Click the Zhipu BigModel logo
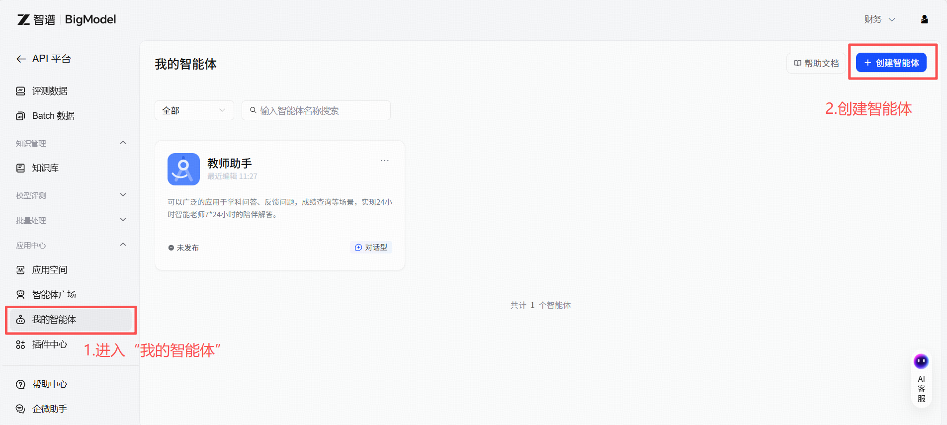Viewport: 947px width, 425px height. tap(67, 19)
